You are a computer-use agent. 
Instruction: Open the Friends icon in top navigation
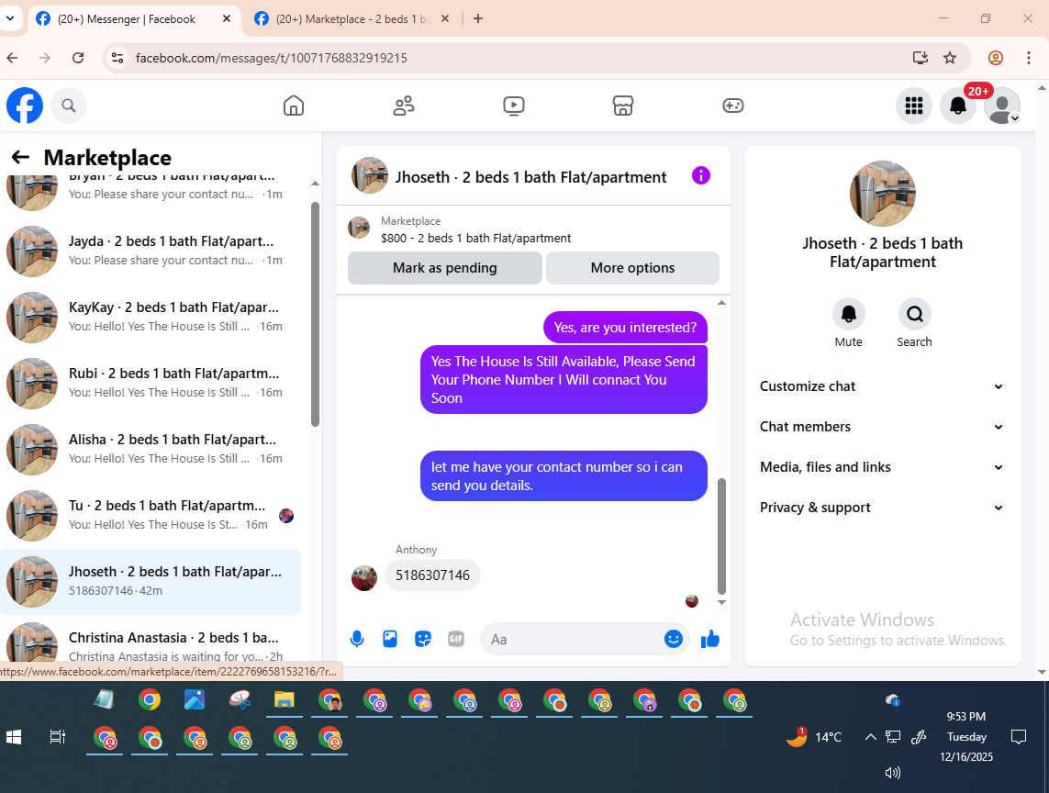point(404,106)
